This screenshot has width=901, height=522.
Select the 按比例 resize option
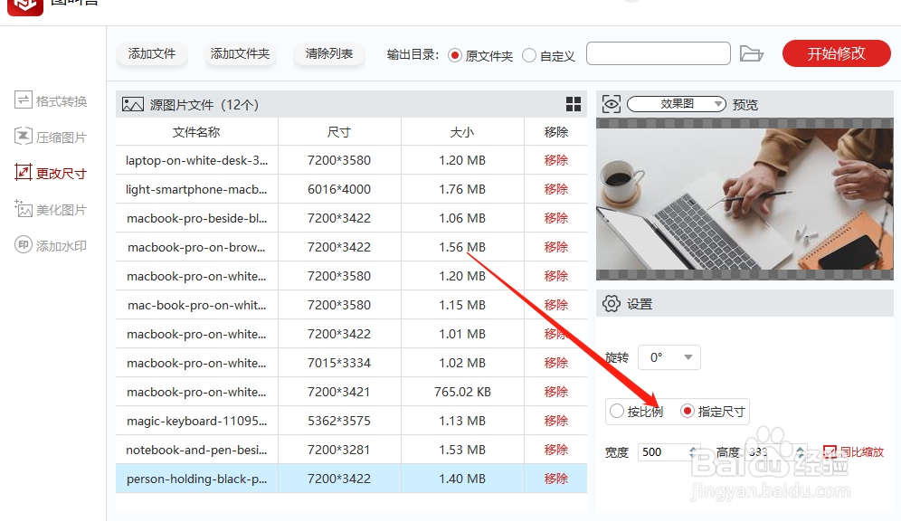616,411
